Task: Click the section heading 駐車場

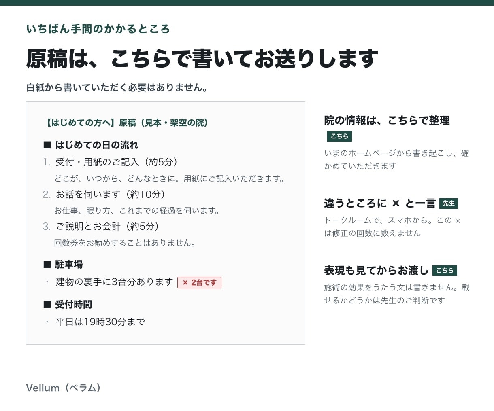Action: 69,265
